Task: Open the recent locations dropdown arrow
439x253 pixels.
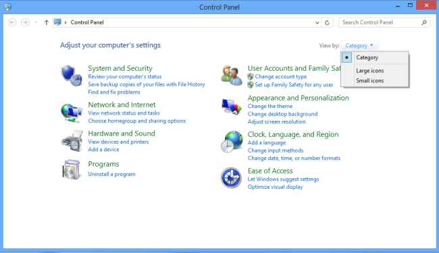Action: (x=36, y=22)
